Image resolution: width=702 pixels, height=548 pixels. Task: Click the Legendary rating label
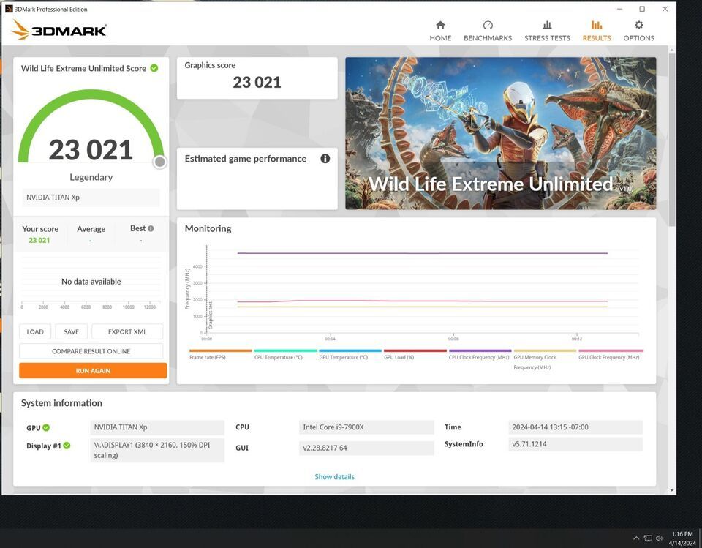coord(91,177)
